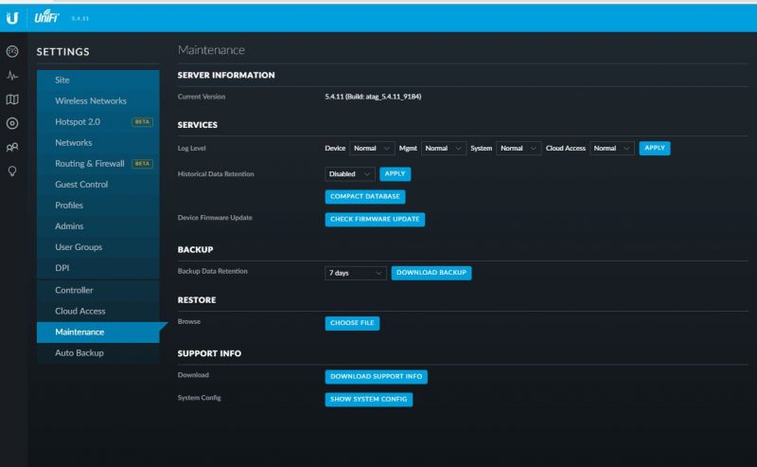Select Wireless Networks in settings menu
Screen dimensions: 757x467
(91, 101)
